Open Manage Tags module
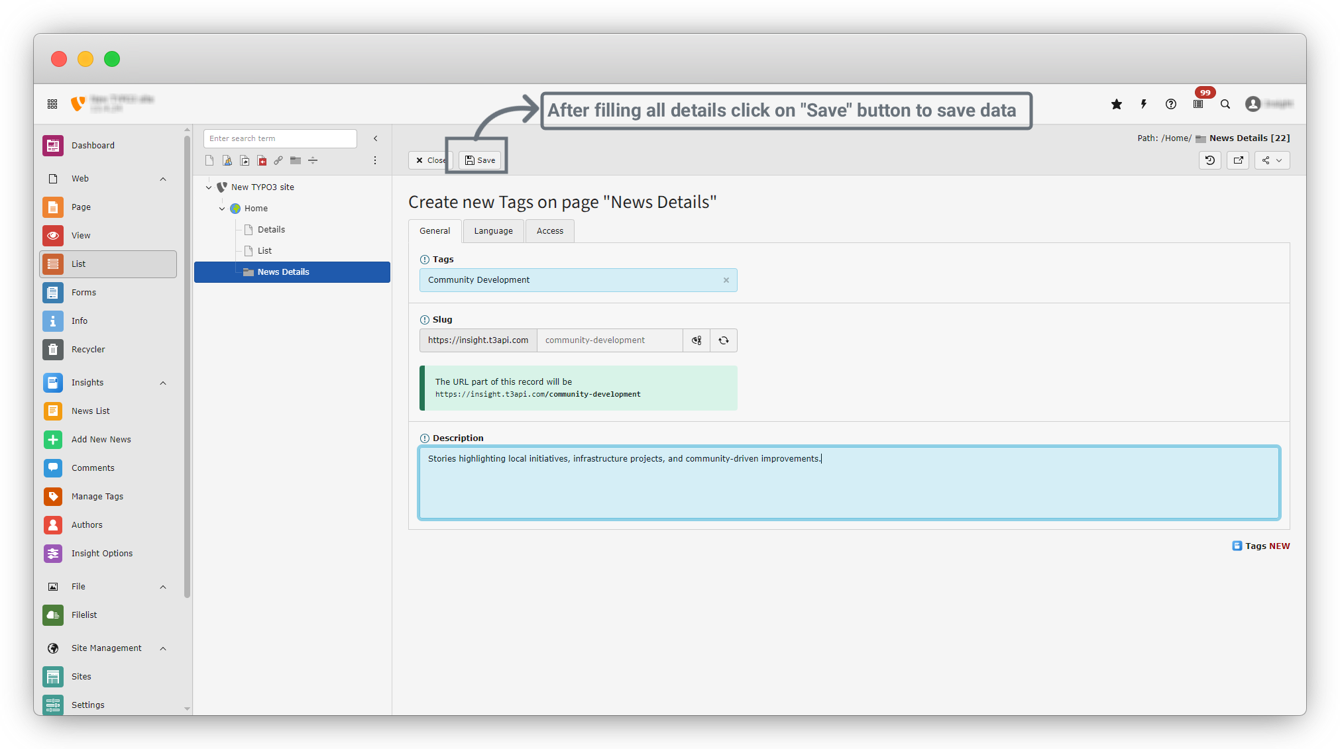The height and width of the screenshot is (749, 1340). (97, 497)
